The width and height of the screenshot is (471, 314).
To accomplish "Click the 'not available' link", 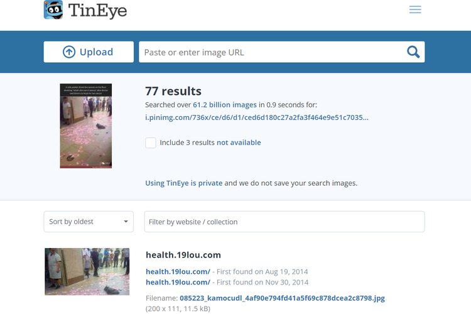I will coord(239,143).
